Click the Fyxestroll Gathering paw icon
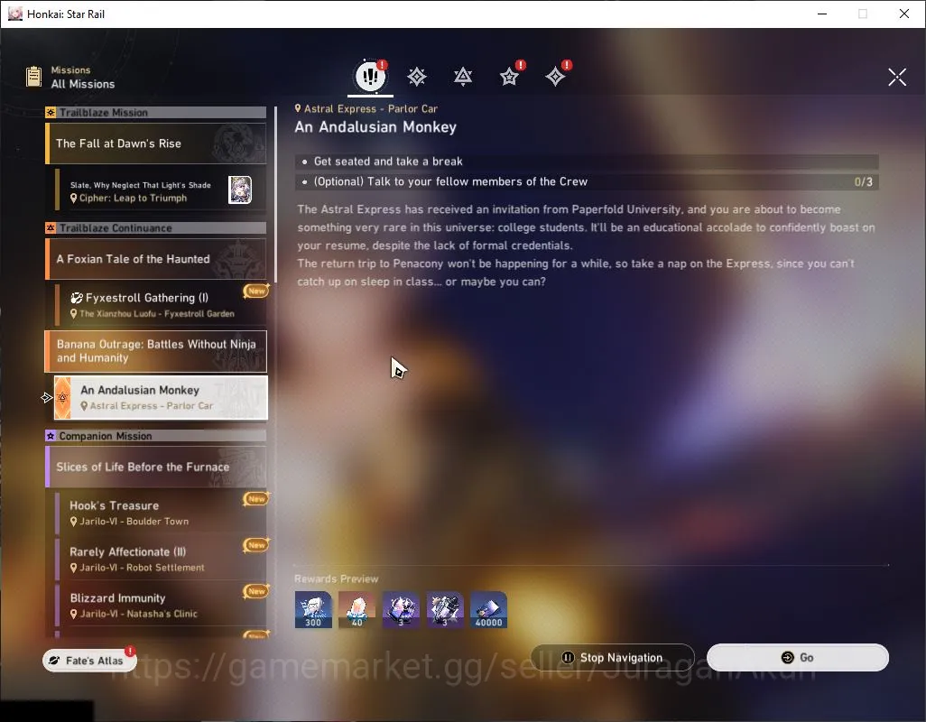This screenshot has height=722, width=926. pyautogui.click(x=77, y=298)
